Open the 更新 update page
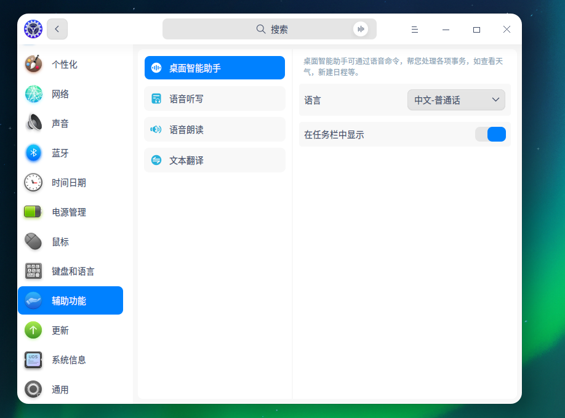 point(70,331)
